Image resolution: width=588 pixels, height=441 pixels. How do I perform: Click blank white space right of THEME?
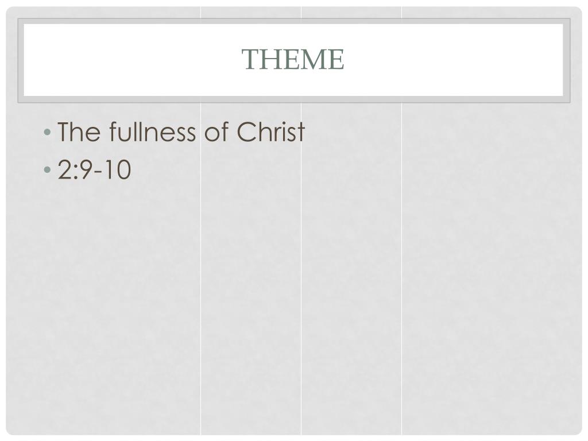click(x=459, y=60)
